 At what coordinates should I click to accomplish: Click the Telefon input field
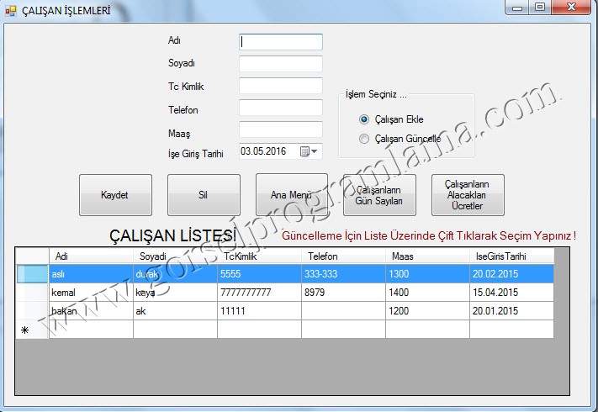pyautogui.click(x=280, y=108)
